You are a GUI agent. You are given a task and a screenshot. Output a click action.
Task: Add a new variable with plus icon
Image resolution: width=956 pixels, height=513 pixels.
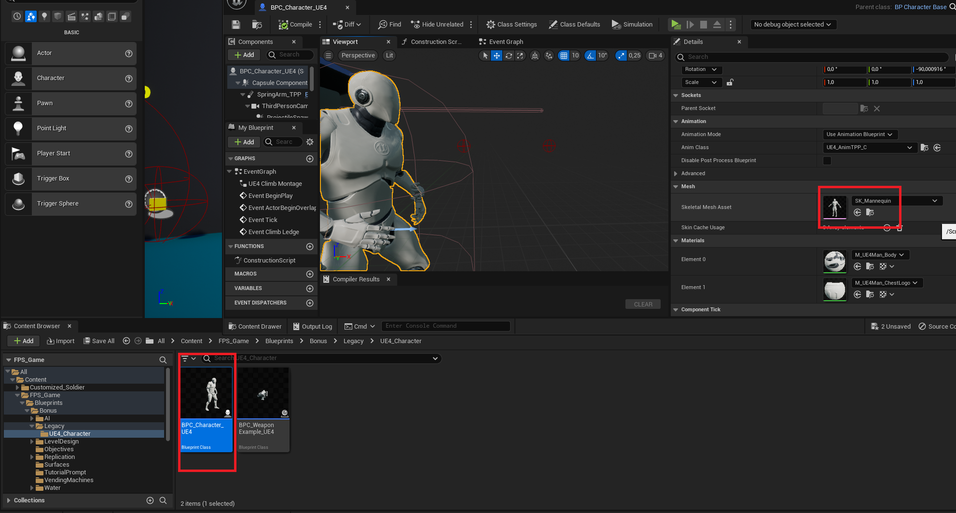310,289
